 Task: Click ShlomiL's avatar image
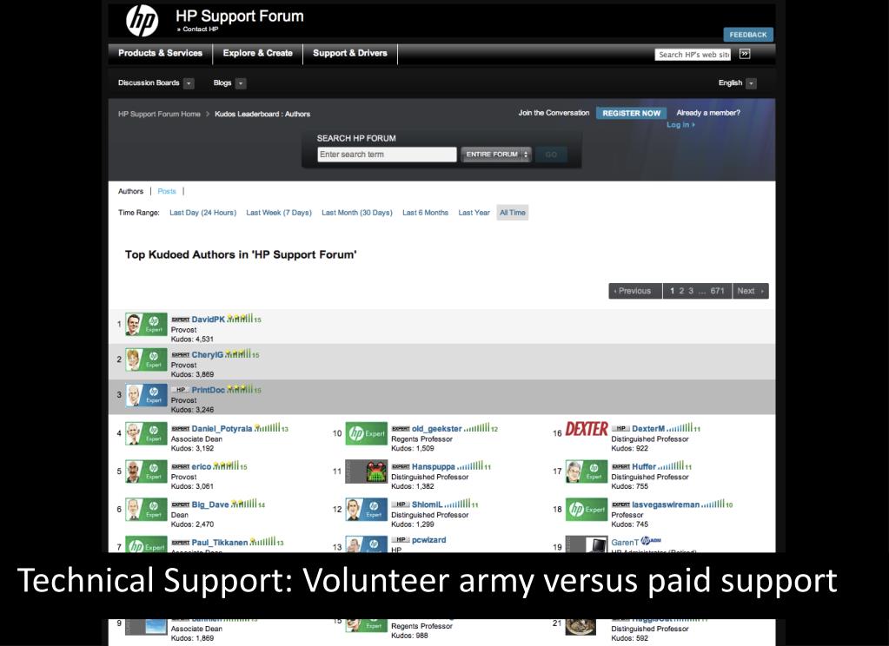(x=366, y=509)
